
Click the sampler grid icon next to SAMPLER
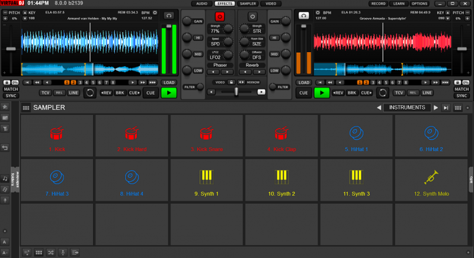click(x=26, y=108)
